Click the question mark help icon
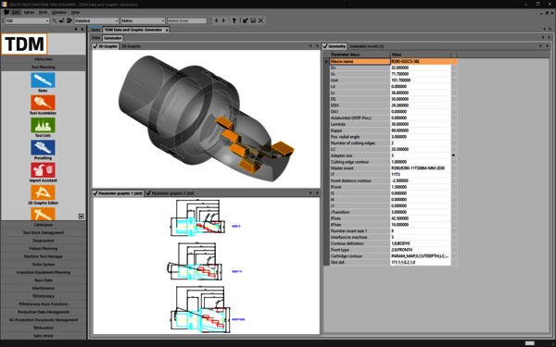 [234, 20]
